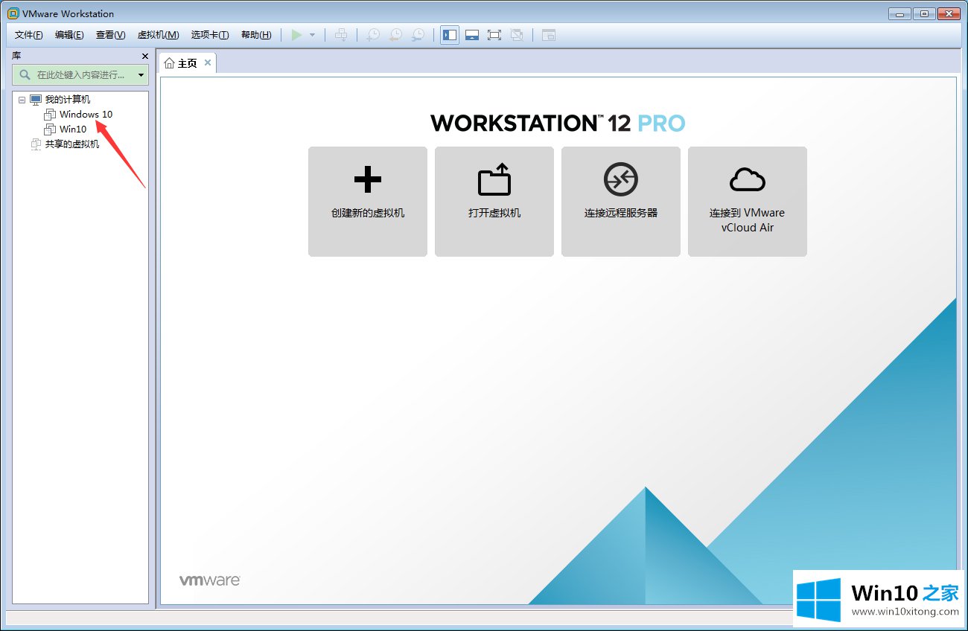Open the 帮助(H) menu
The height and width of the screenshot is (631, 968).
(256, 35)
